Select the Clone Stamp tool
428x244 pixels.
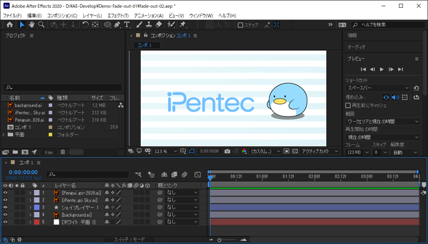149,25
